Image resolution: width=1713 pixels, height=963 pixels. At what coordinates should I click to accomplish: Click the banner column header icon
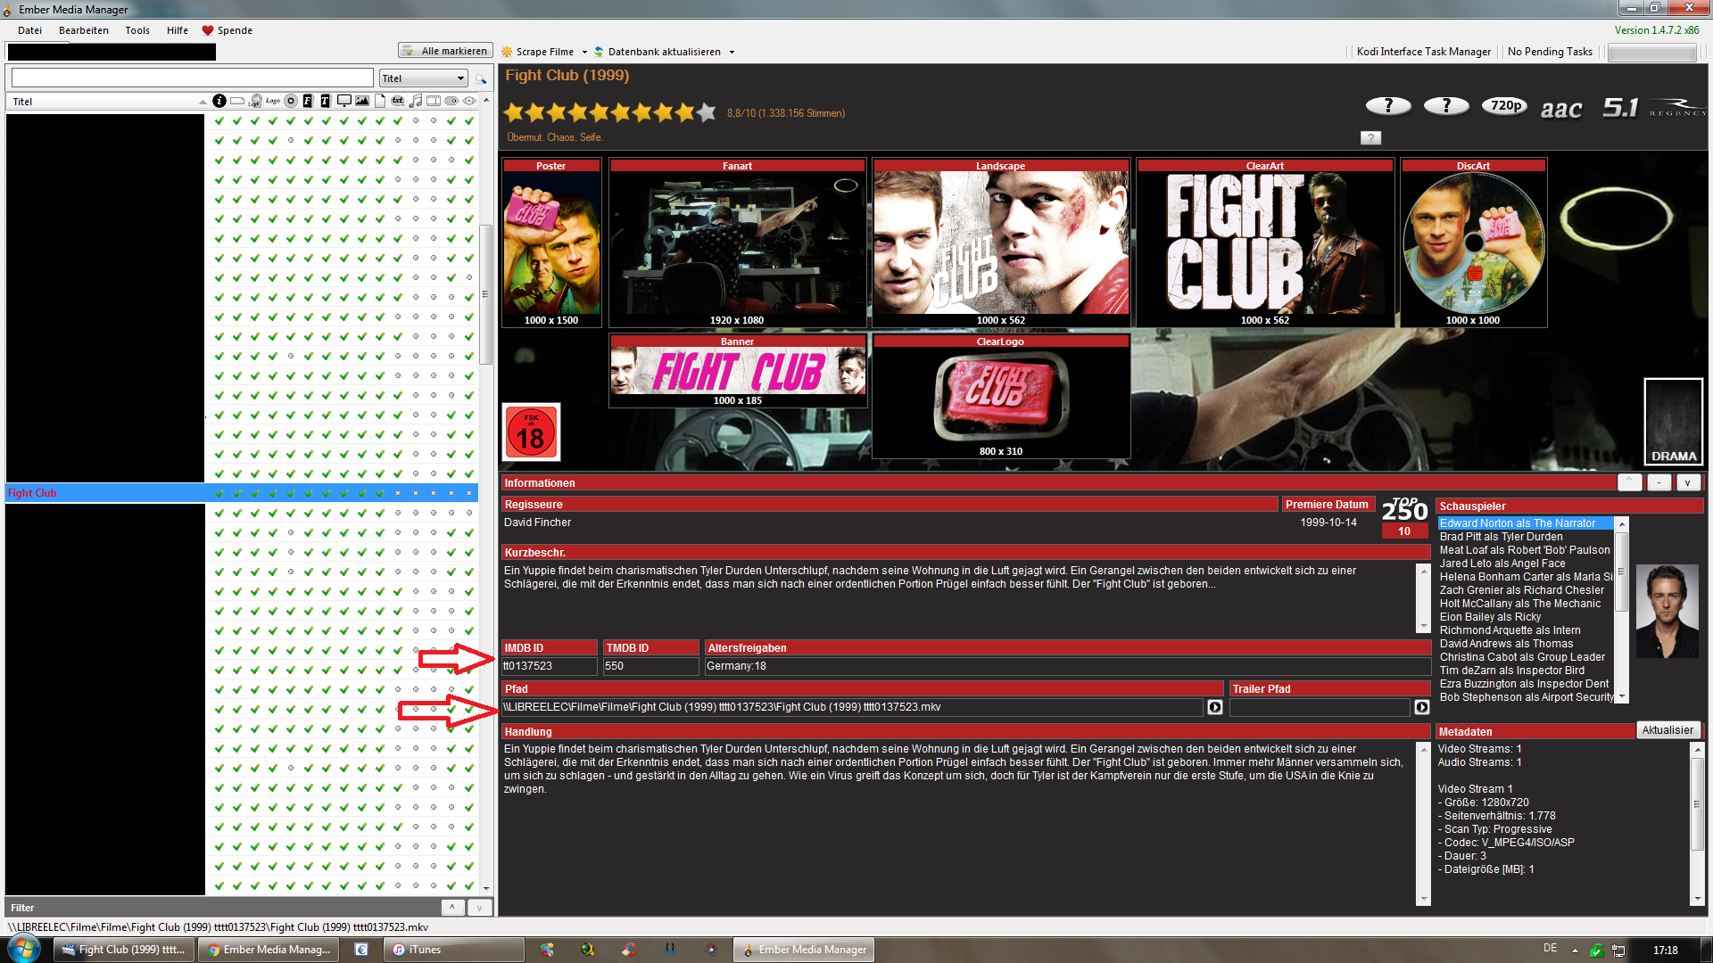(237, 101)
